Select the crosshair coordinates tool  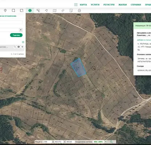click(x=63, y=11)
